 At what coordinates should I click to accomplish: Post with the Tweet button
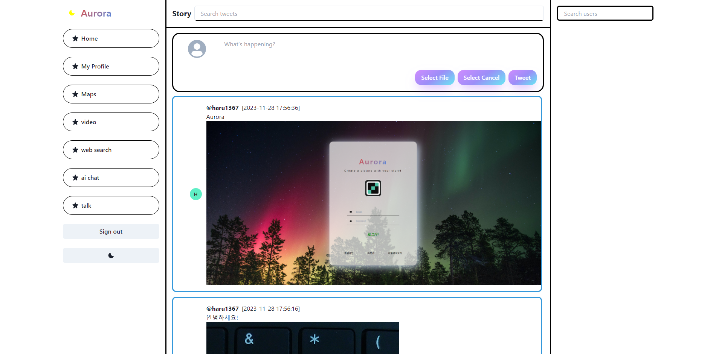click(x=522, y=77)
